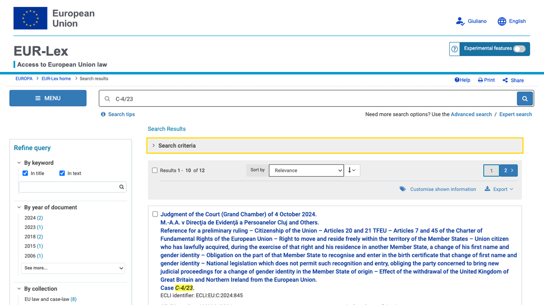This screenshot has width=544, height=305.
Task: Toggle the Experimental features switch
Action: pos(519,49)
